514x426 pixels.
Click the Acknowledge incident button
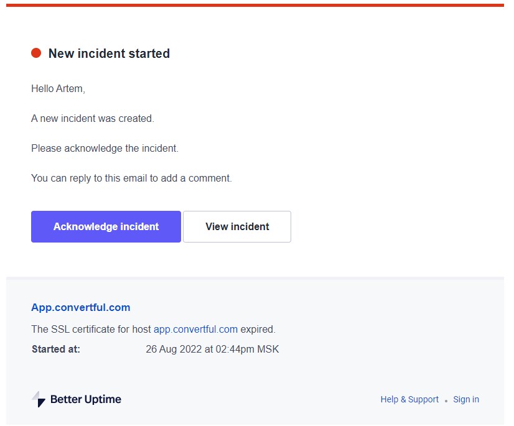(105, 226)
